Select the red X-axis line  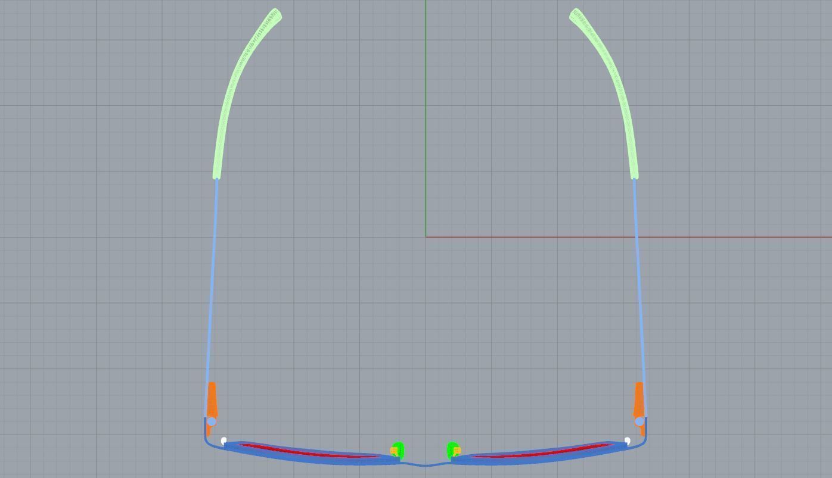629,237
